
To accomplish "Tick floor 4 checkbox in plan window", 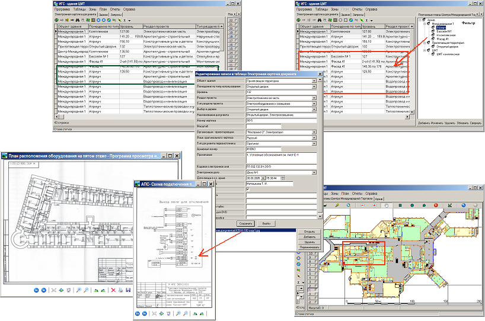I will point(315,278).
